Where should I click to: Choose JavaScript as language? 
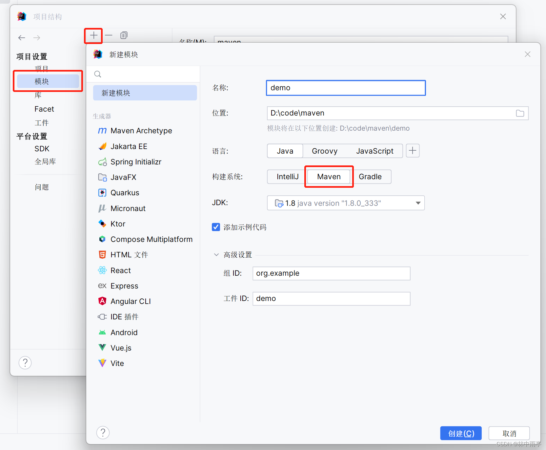click(375, 151)
